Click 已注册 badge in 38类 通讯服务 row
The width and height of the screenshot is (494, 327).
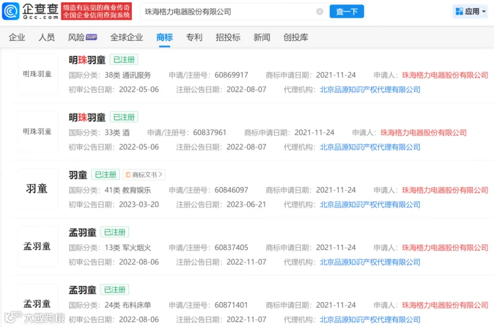124,59
